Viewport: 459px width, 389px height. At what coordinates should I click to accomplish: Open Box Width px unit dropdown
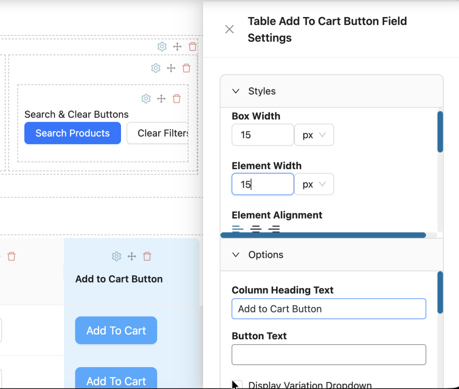pyautogui.click(x=314, y=135)
